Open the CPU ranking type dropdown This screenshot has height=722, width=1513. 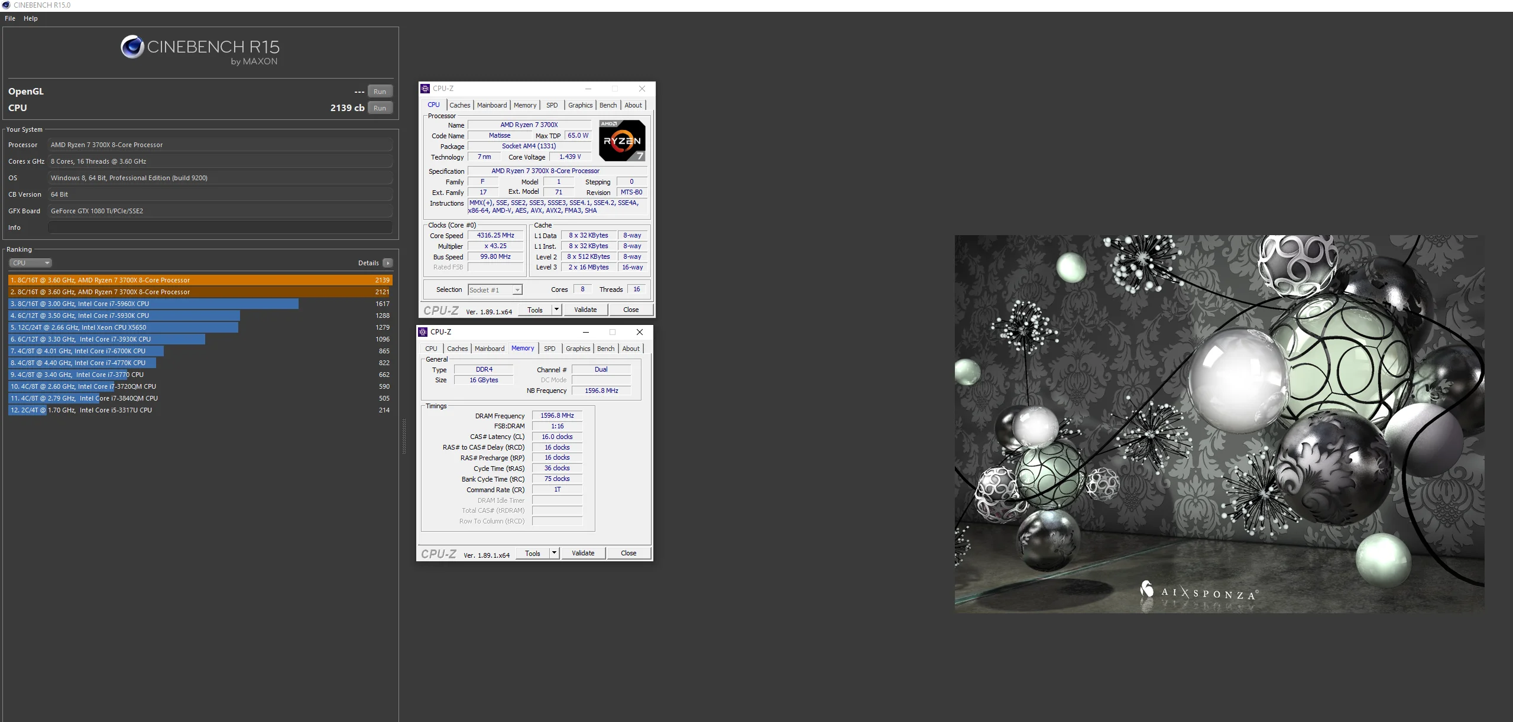[30, 263]
